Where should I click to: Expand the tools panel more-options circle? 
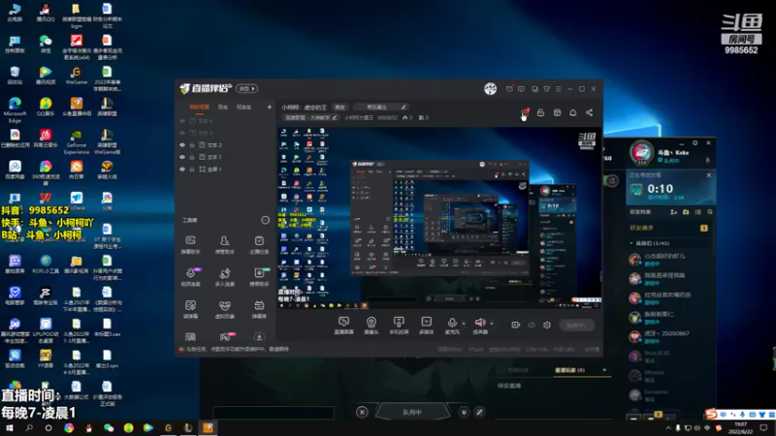pyautogui.click(x=265, y=220)
